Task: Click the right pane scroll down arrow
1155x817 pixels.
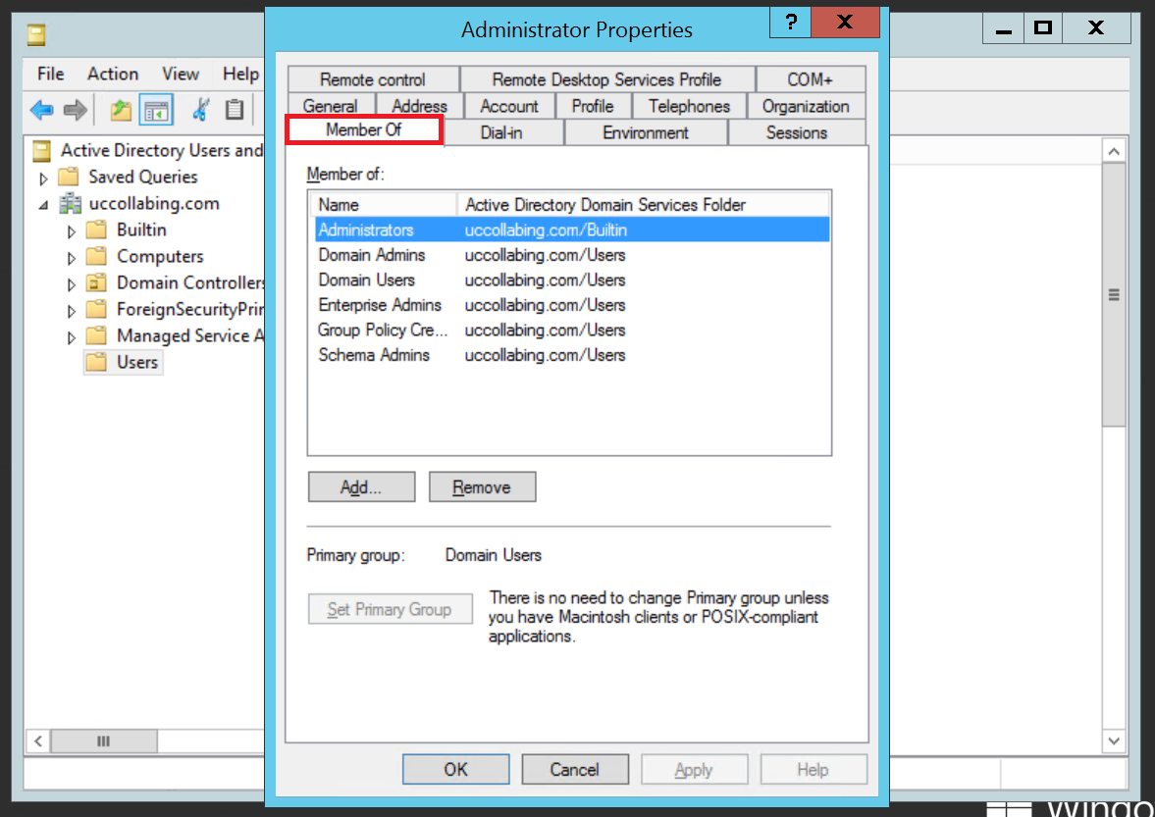Action: 1114,740
